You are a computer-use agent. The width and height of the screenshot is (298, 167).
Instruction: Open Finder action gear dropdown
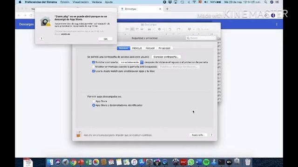[x=161, y=29]
